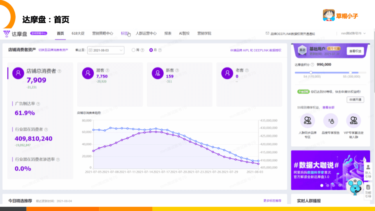Click 申请品牌 AIPL 和 DEEPLINK 数据授权 link

click(x=255, y=50)
